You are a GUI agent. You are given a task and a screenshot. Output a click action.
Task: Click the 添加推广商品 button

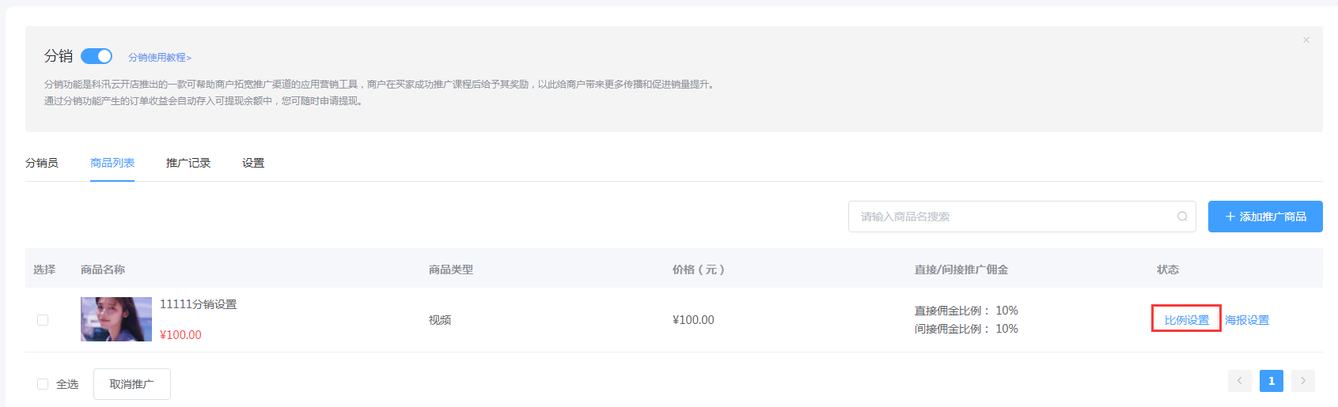(1265, 217)
